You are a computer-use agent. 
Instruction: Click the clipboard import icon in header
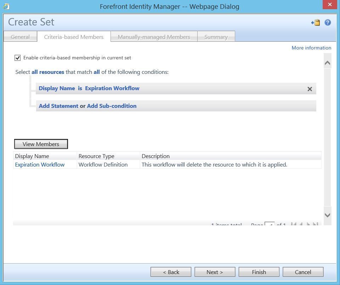(316, 23)
